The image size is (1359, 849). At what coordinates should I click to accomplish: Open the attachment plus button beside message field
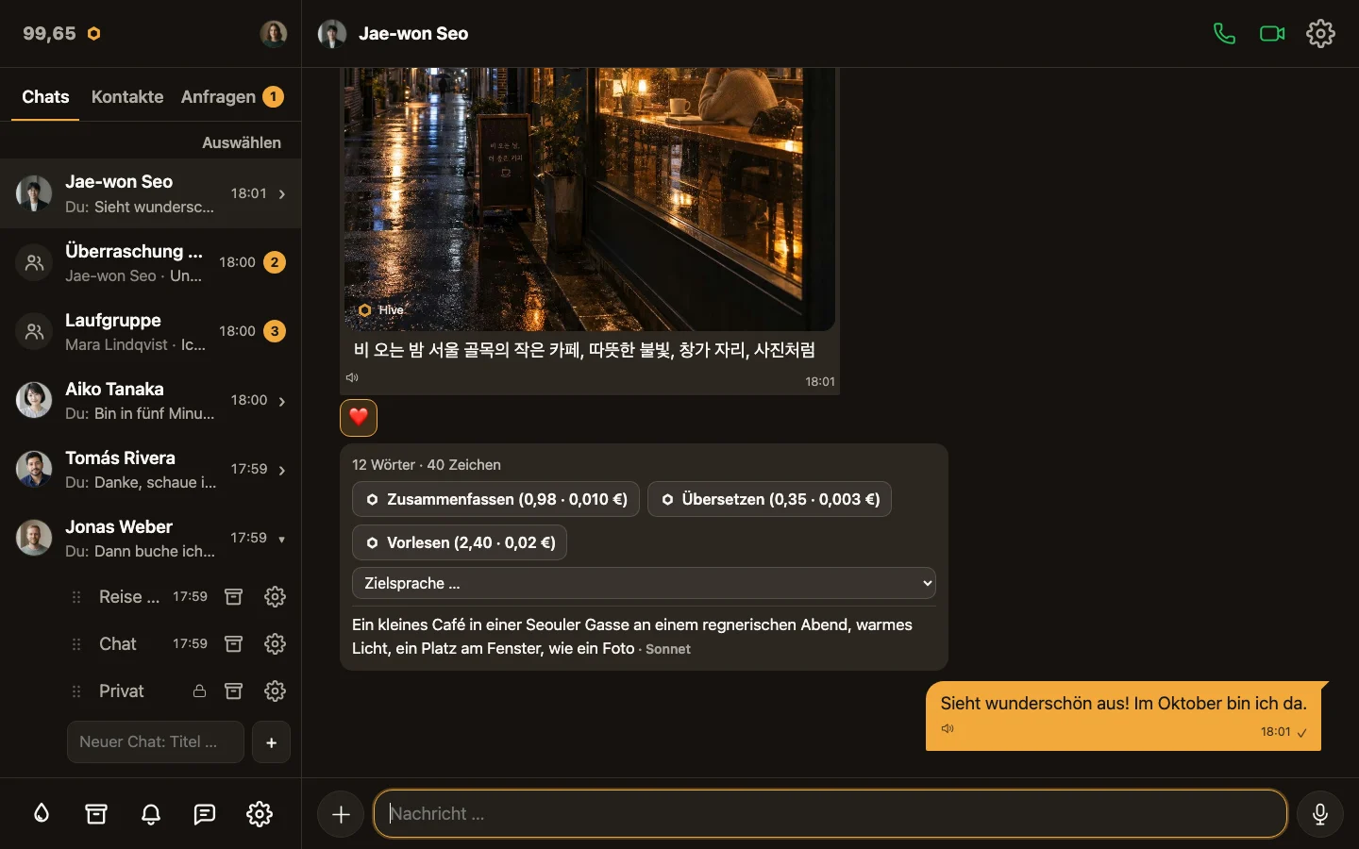tap(341, 814)
